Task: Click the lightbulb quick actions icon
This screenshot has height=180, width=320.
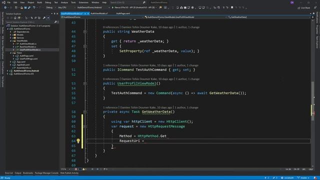Action: tap(78, 141)
